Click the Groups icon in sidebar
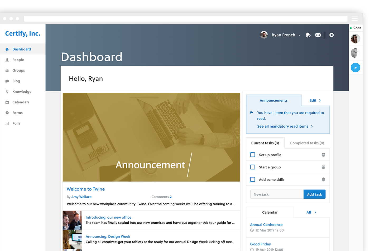389x251 pixels. tap(7, 70)
